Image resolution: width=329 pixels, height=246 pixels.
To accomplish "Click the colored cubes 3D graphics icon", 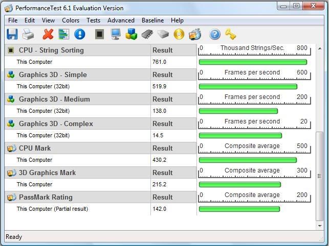I will (131, 34).
